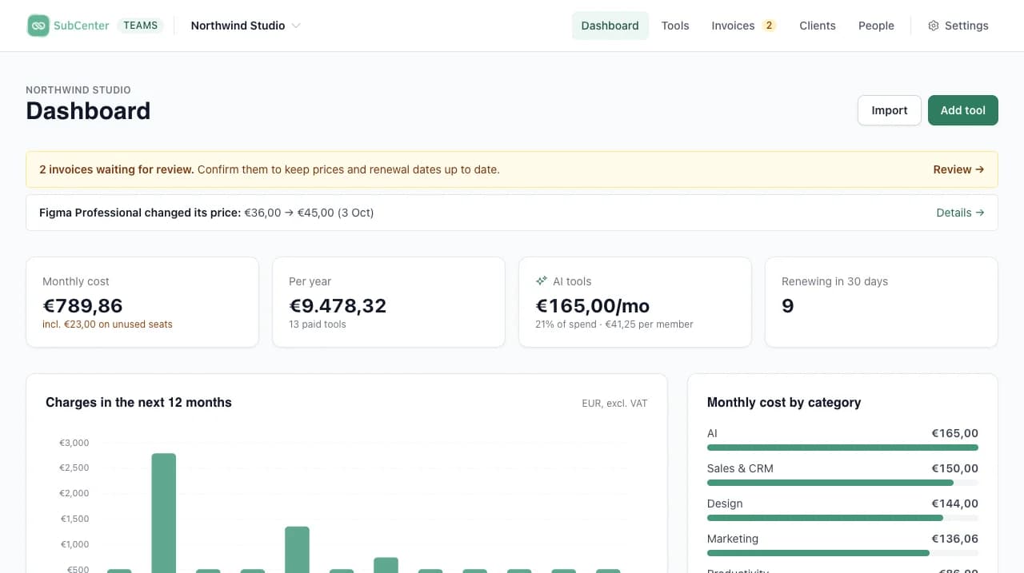The height and width of the screenshot is (573, 1024).
Task: Click the Invoices count badge showing 2
Action: (x=769, y=26)
